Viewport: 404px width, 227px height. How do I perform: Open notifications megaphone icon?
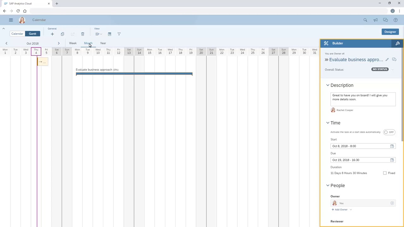[375, 20]
